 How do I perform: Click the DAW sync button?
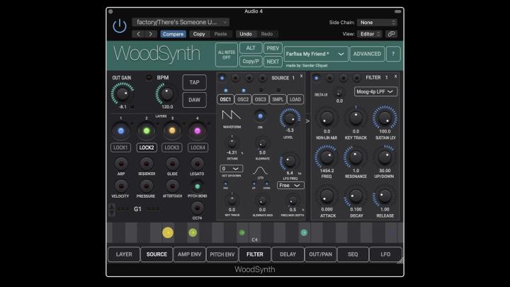click(x=195, y=100)
